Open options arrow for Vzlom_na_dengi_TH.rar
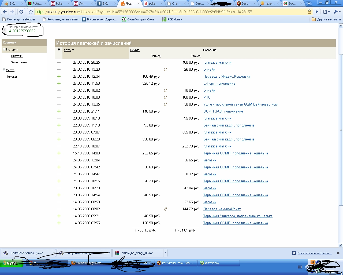The height and width of the screenshot is (275, 343). [x=165, y=253]
